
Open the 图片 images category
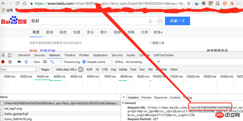click(x=104, y=32)
